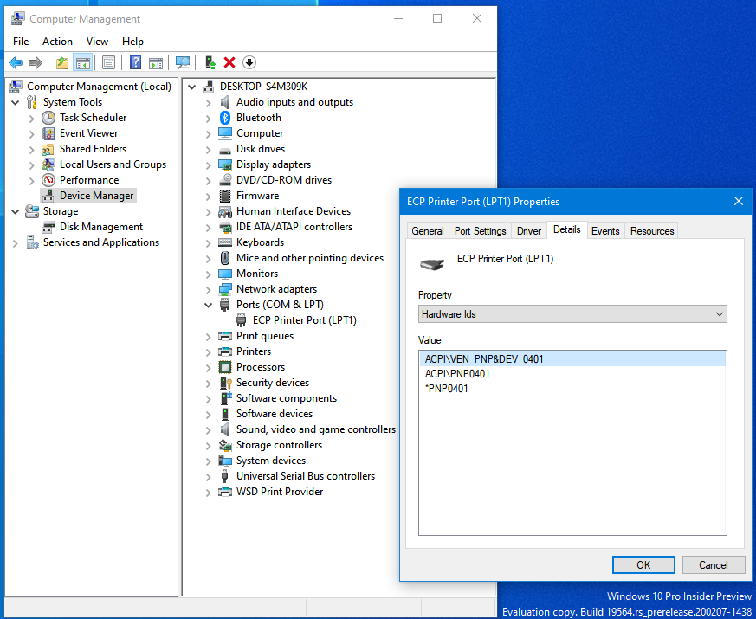Select the ACPI\VEN_PNP&DEV_0401 value
756x619 pixels.
(572, 359)
